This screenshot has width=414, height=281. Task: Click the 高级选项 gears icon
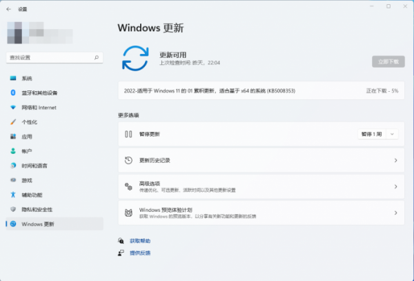[128, 186]
